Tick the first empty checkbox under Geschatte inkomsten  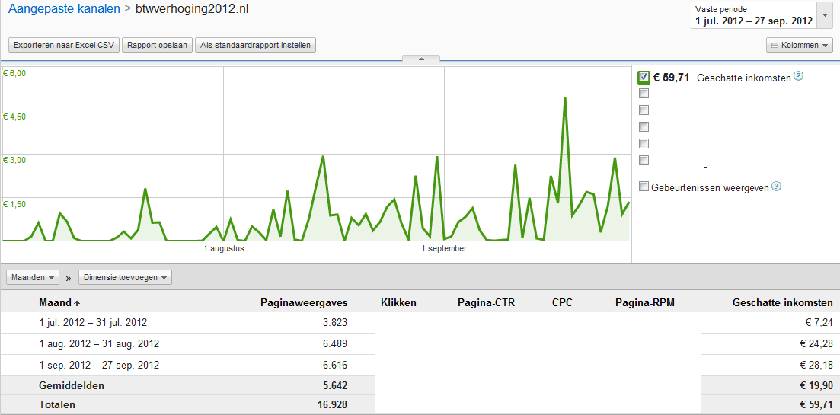tap(644, 94)
